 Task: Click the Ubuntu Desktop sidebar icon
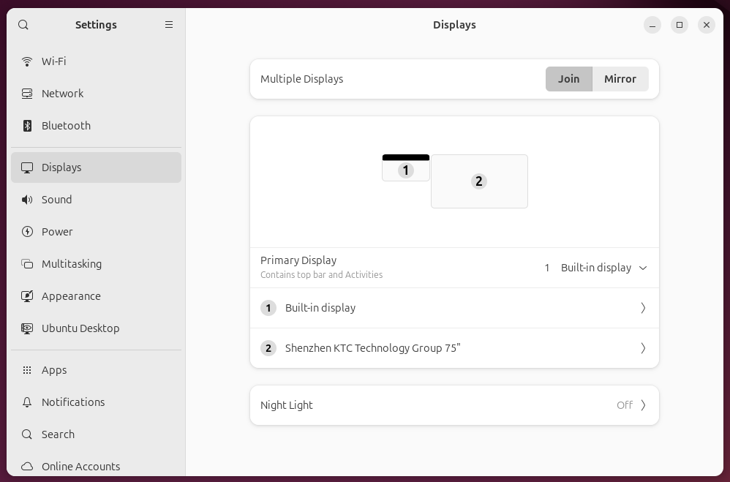[x=27, y=328]
